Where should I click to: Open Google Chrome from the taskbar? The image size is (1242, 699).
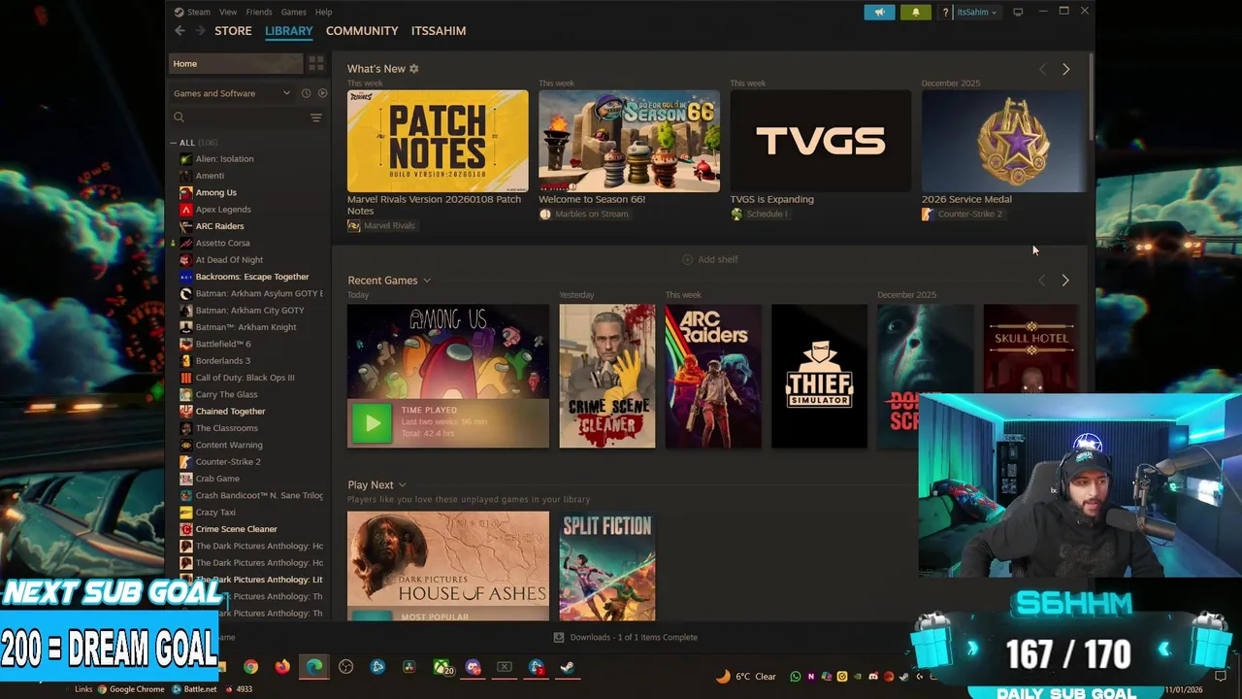pos(250,667)
